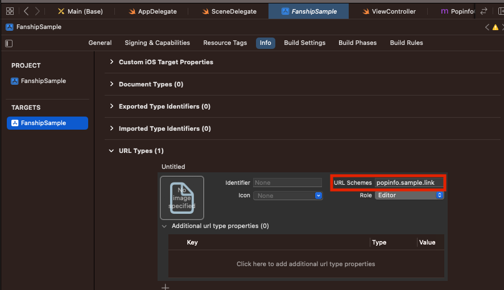Viewport: 504px width, 290px height.
Task: Click the Type column header
Action: (x=379, y=242)
